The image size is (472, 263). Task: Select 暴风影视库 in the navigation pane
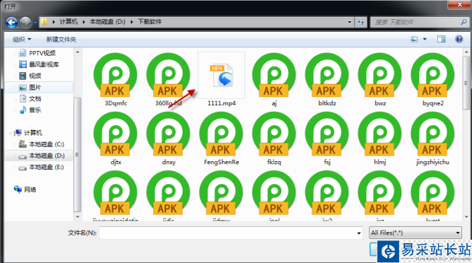coord(44,64)
